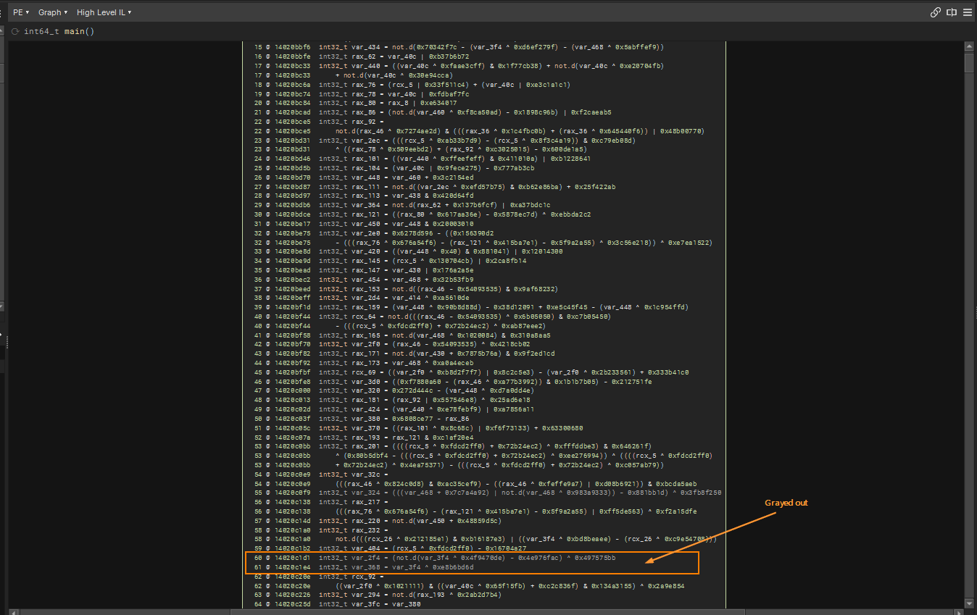Click the scroll right arrow at bottom
977x615 pixels.
[959, 611]
